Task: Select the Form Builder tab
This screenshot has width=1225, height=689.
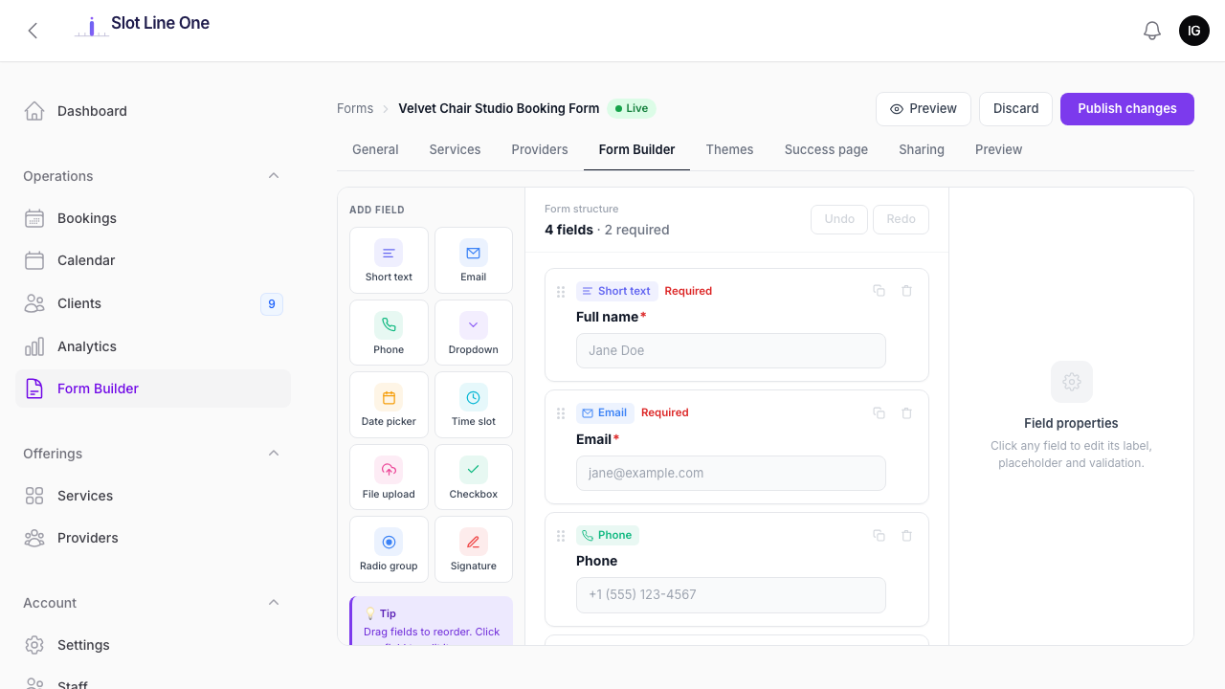Action: click(x=636, y=149)
